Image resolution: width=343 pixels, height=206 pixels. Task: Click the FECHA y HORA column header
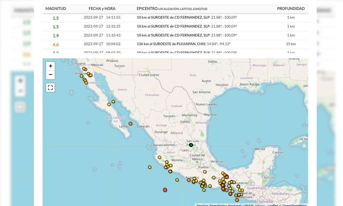point(102,9)
